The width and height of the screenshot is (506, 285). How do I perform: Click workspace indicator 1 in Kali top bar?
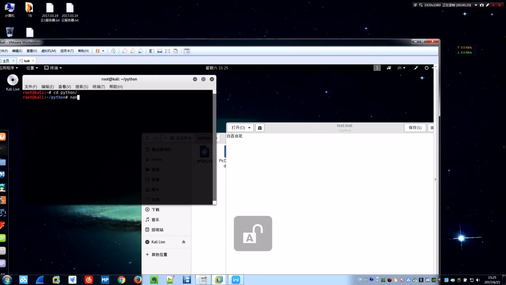pyautogui.click(x=377, y=68)
